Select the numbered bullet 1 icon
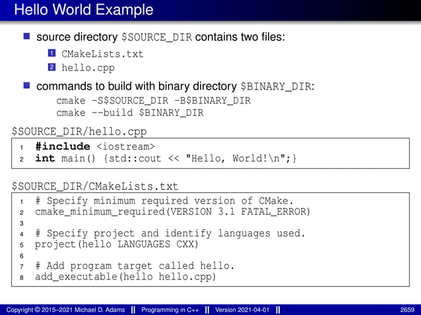The image size is (421, 315). coord(51,53)
